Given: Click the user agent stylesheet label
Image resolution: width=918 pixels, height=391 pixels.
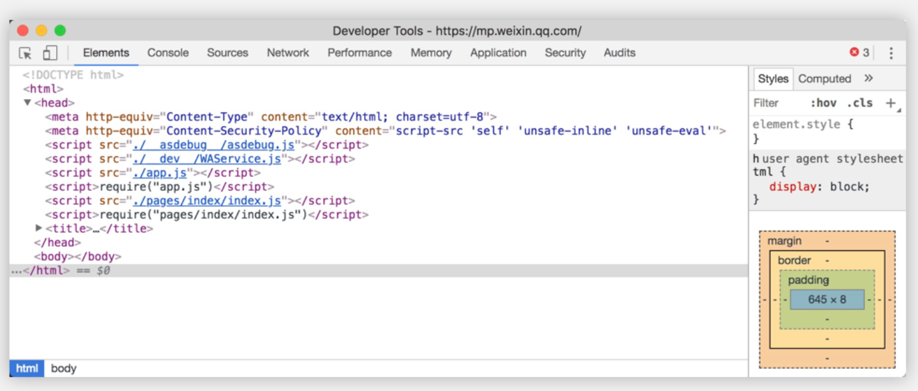Looking at the screenshot, I should pos(833,159).
